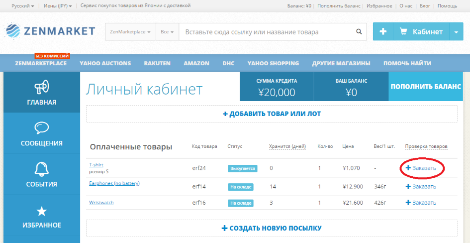Viewport: 470px width, 243px height.
Task: Click product code erf14
Action: click(x=199, y=187)
